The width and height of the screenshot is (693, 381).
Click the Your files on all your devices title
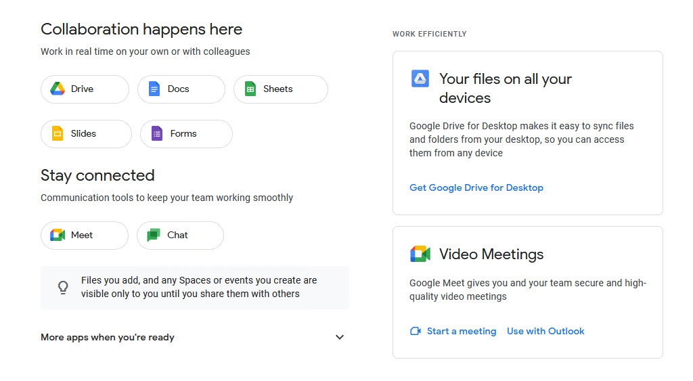[505, 88]
